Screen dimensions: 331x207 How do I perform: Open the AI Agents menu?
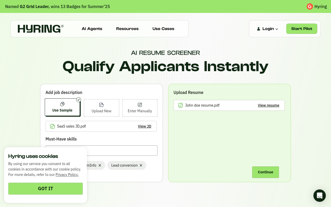[x=92, y=29]
